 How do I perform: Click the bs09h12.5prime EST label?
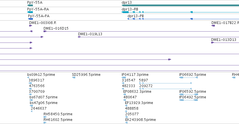(41, 75)
